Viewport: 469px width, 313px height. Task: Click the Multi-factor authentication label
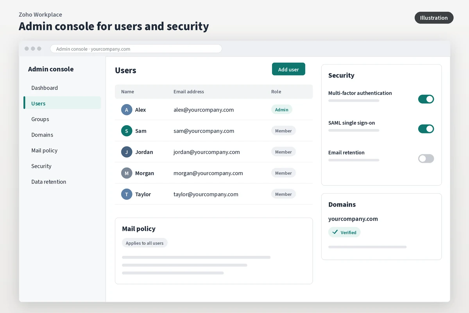tap(360, 93)
